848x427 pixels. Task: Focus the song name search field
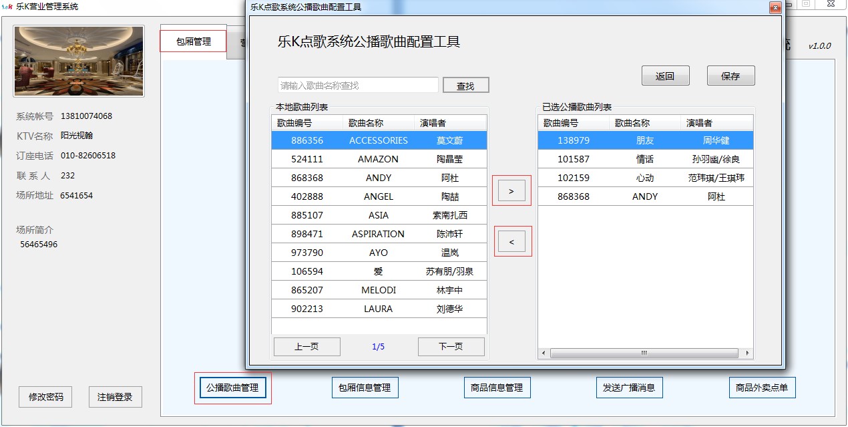click(358, 85)
